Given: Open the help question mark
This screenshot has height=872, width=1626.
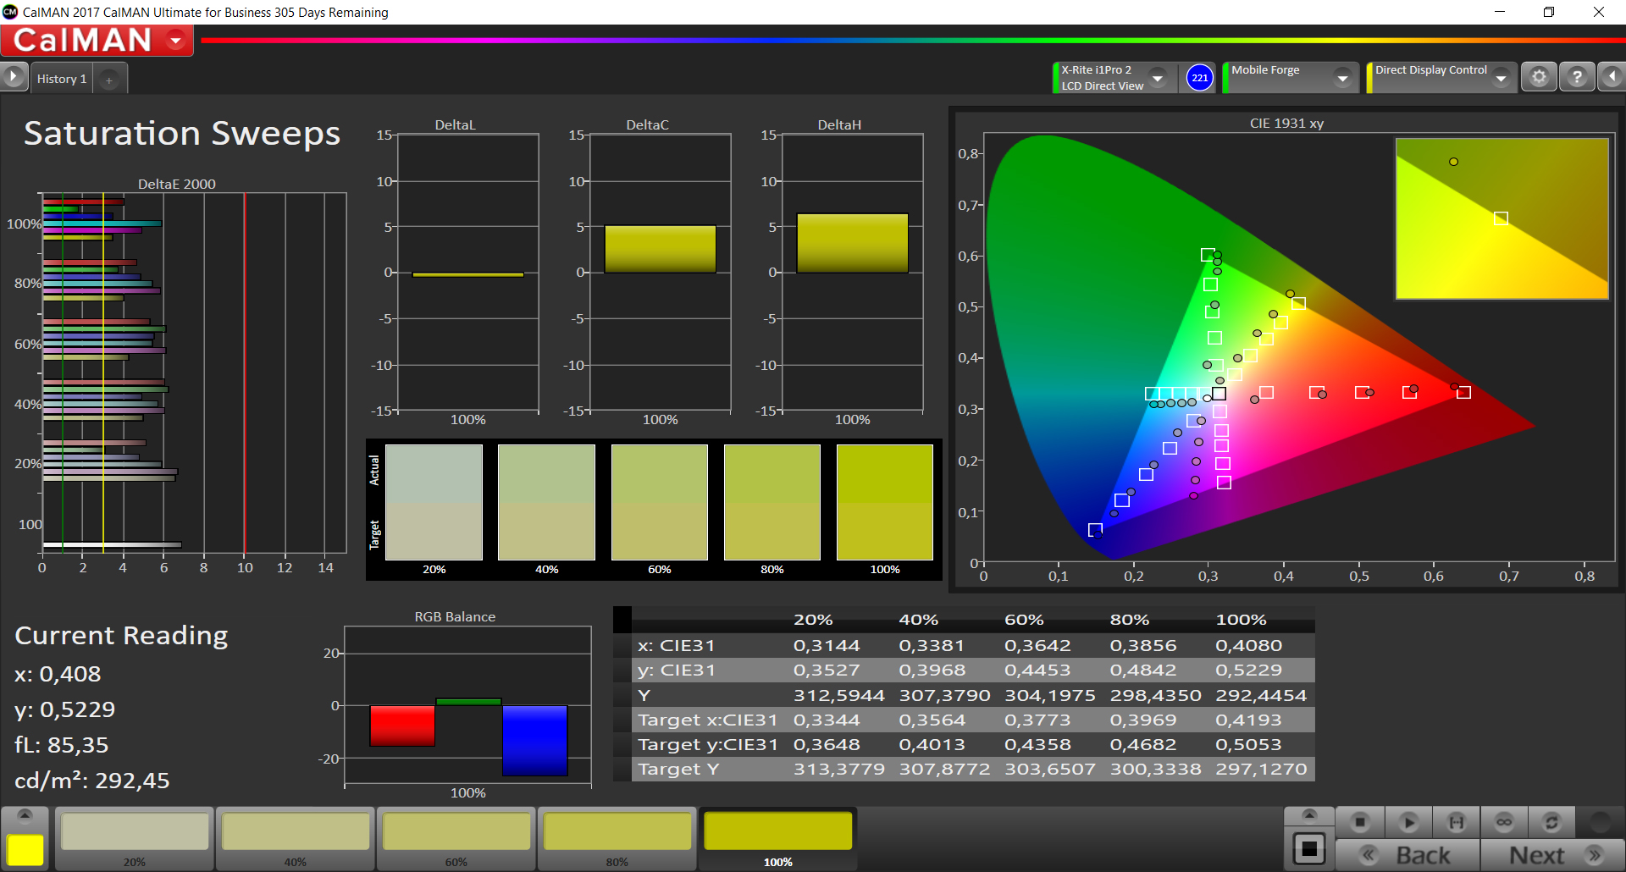Looking at the screenshot, I should [1577, 78].
